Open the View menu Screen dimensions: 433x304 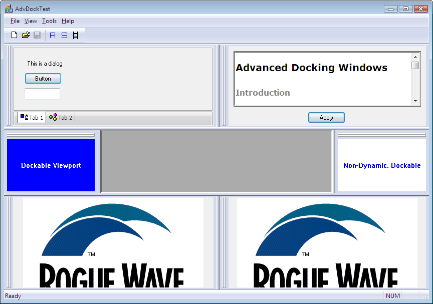(31, 21)
